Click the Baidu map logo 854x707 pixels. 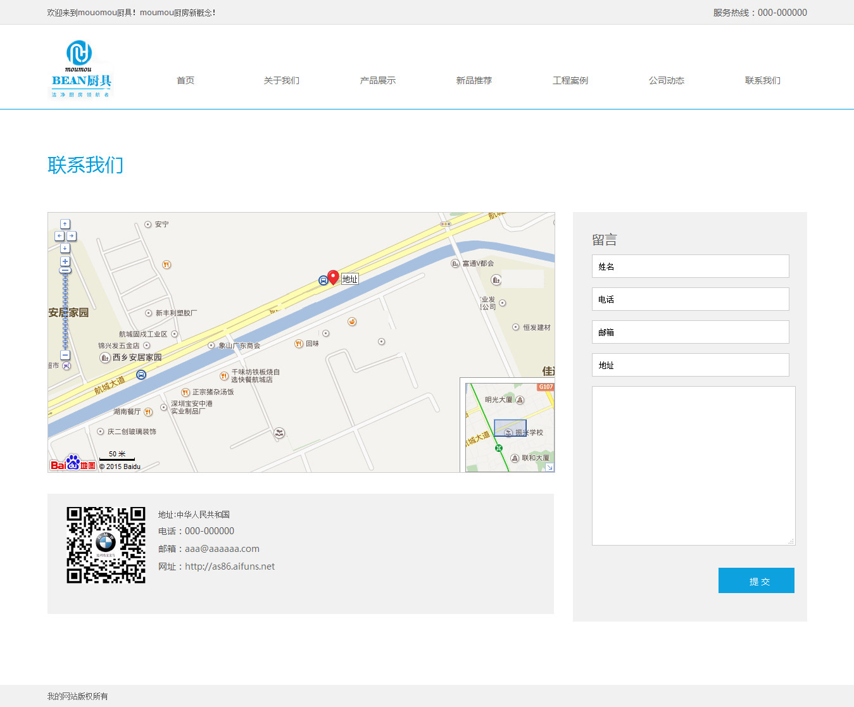[x=73, y=464]
